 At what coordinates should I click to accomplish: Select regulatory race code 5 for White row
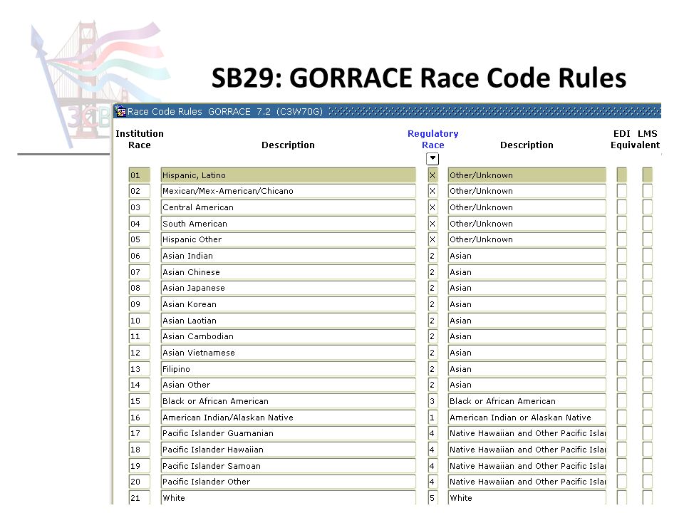(x=432, y=498)
